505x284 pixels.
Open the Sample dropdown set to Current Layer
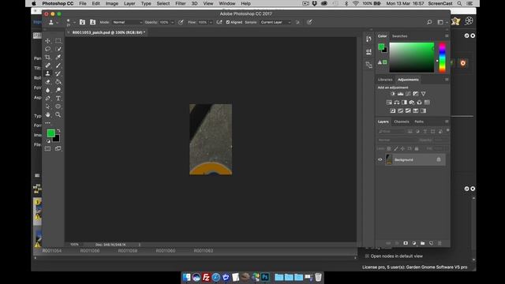(x=275, y=22)
